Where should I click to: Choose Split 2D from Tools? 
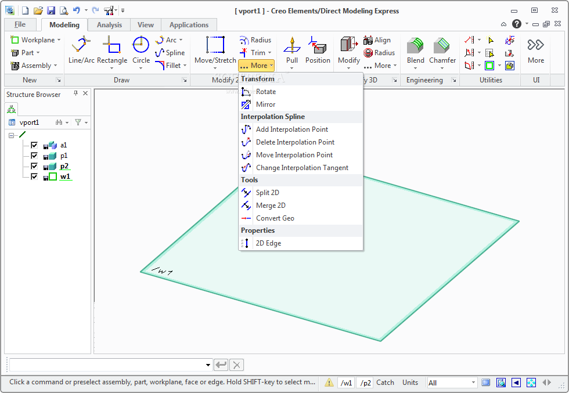tap(301, 193)
